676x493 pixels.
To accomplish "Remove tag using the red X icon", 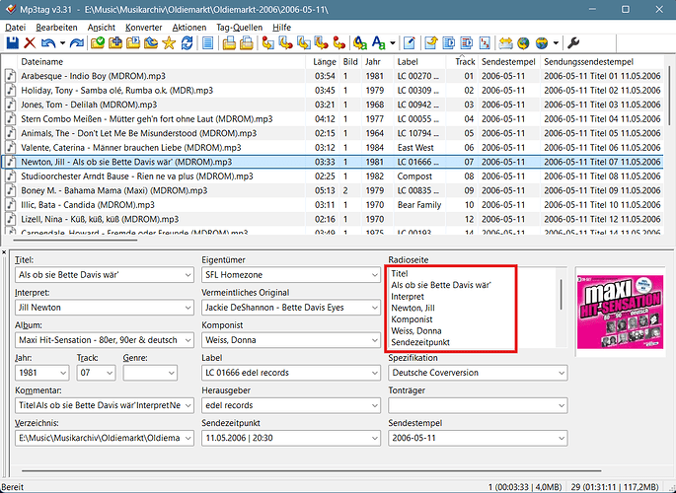I will 30,43.
